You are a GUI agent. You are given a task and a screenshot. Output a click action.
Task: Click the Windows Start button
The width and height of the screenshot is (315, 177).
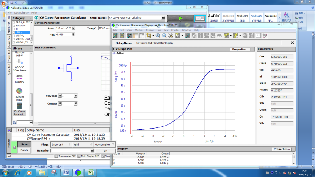pos(5,172)
